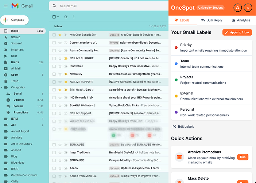Image resolution: width=256 pixels, height=183 pixels.
Task: Check the Adrian from Mind Ca. email checkbox
Action: [54, 176]
